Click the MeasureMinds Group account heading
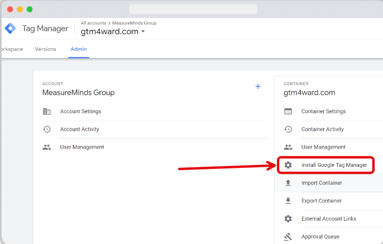The width and height of the screenshot is (383, 244). (x=78, y=93)
